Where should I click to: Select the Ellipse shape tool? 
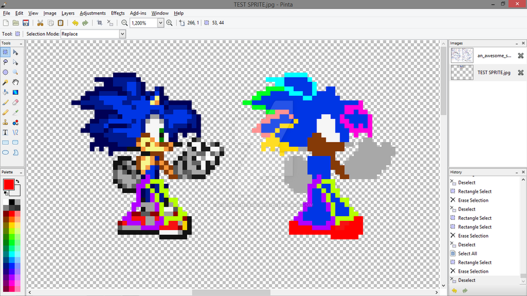pos(5,152)
